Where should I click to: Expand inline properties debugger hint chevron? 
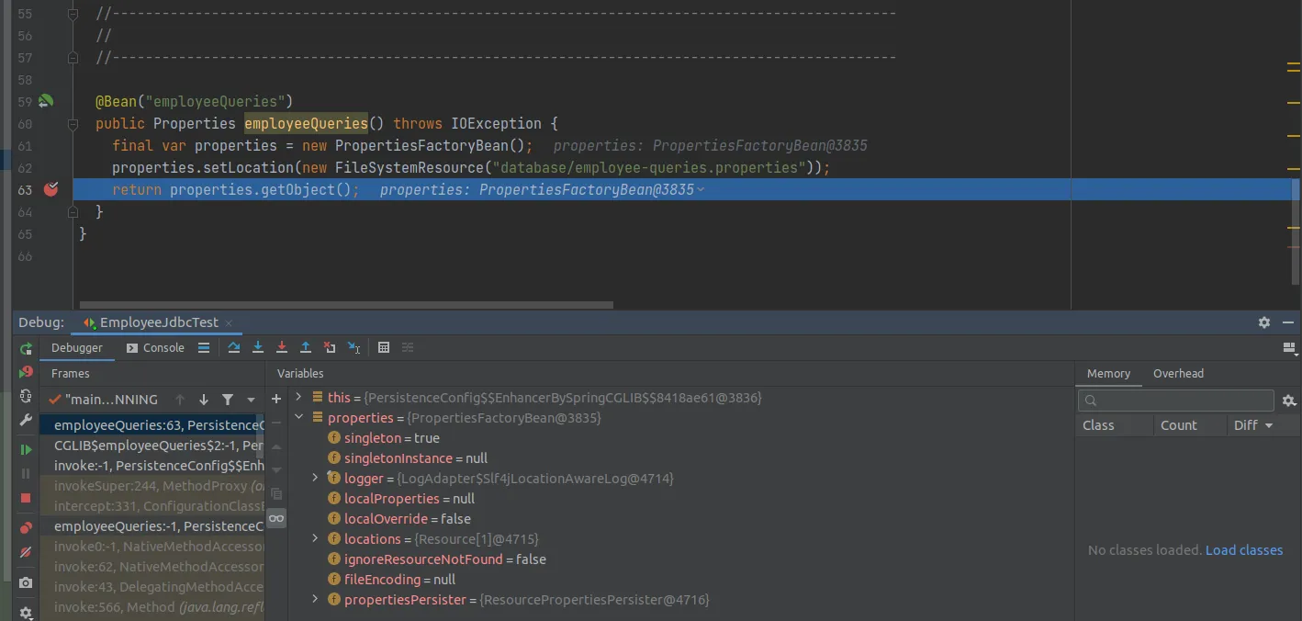pyautogui.click(x=701, y=189)
